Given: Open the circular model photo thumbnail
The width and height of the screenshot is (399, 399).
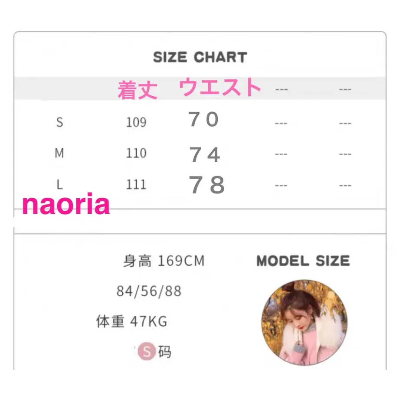Looking at the screenshot, I should coord(304,323).
